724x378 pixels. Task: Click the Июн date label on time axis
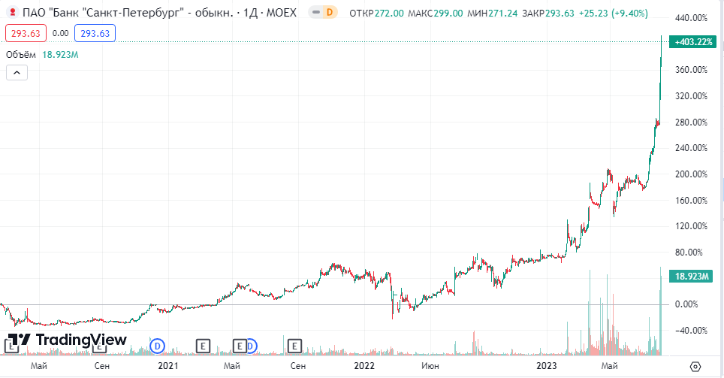point(430,366)
